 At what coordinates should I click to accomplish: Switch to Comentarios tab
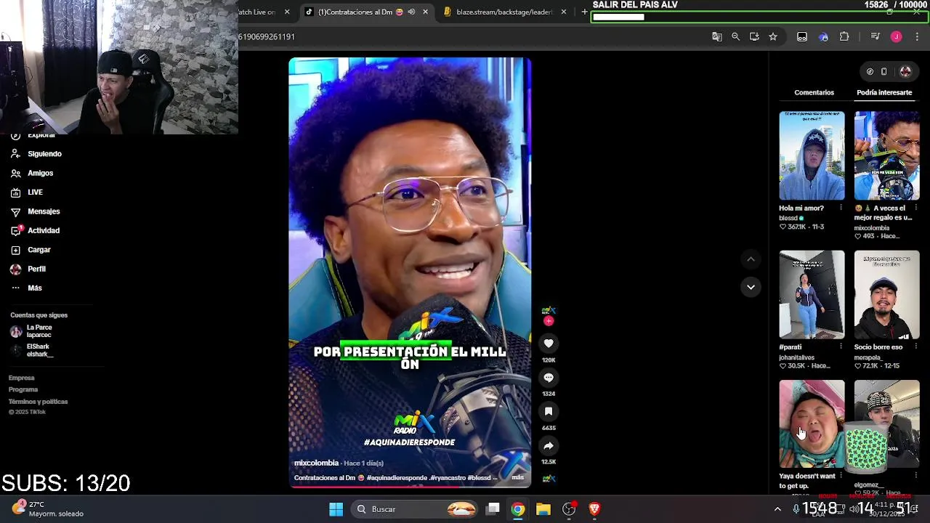814,92
